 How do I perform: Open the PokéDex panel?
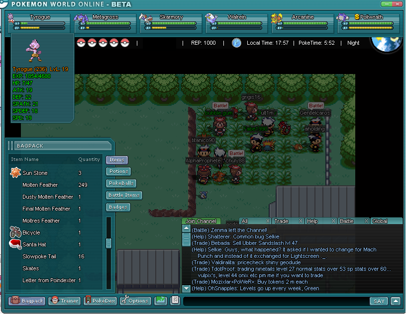pos(100,301)
